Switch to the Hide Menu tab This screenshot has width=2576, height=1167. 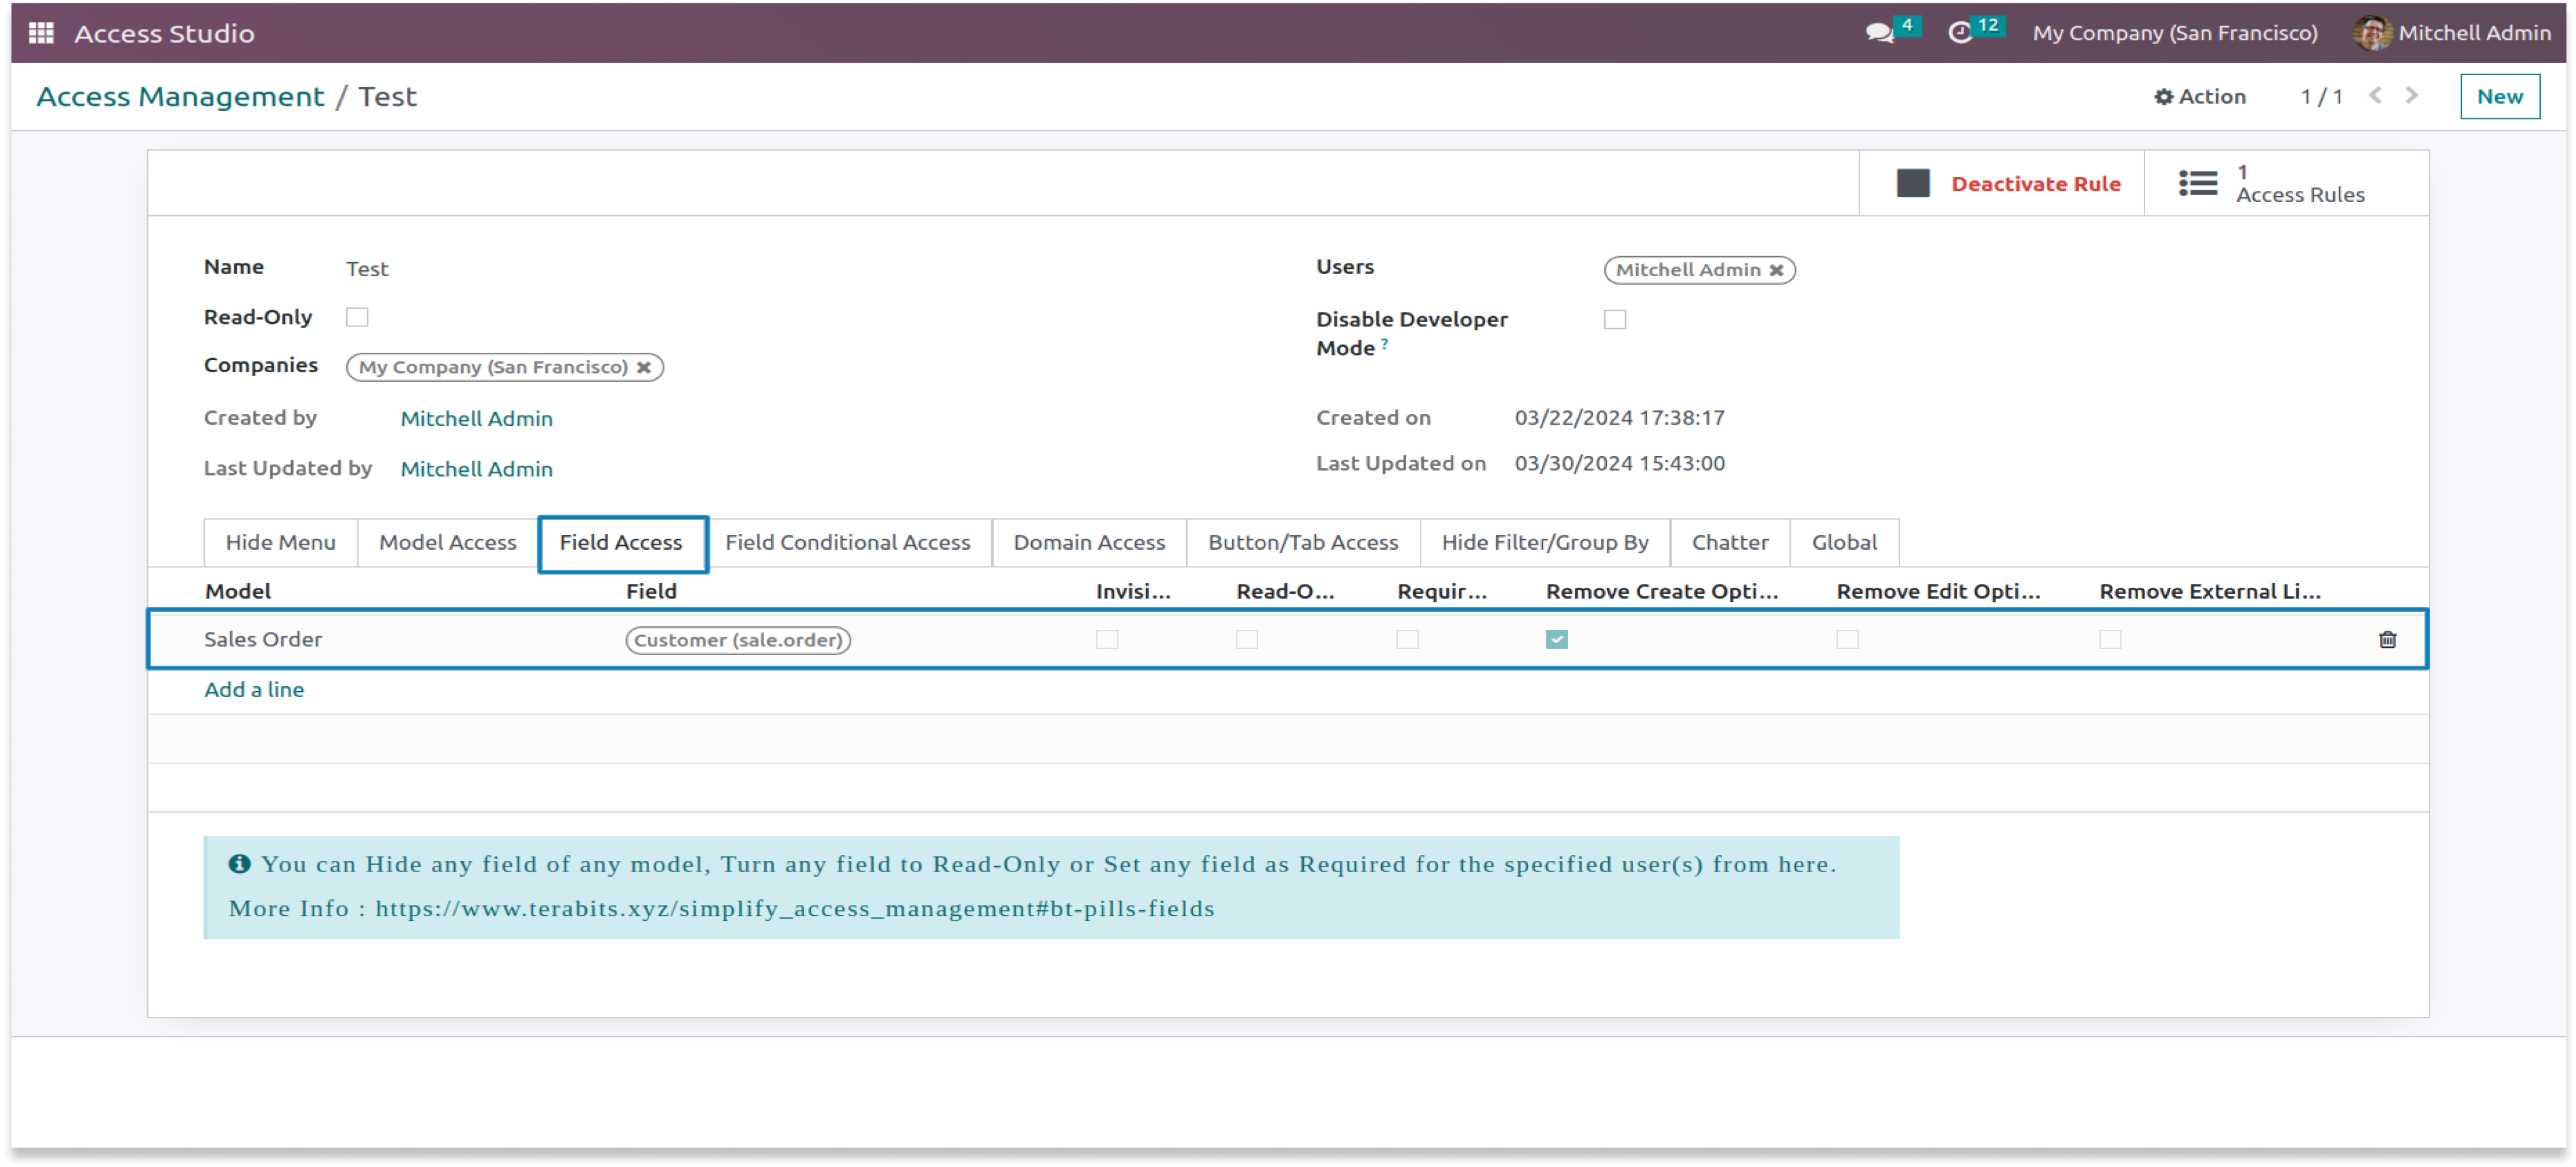click(280, 542)
